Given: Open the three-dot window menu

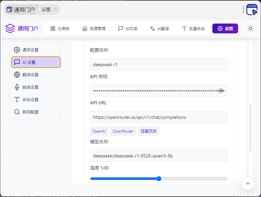Looking at the screenshot, I should (x=243, y=9).
